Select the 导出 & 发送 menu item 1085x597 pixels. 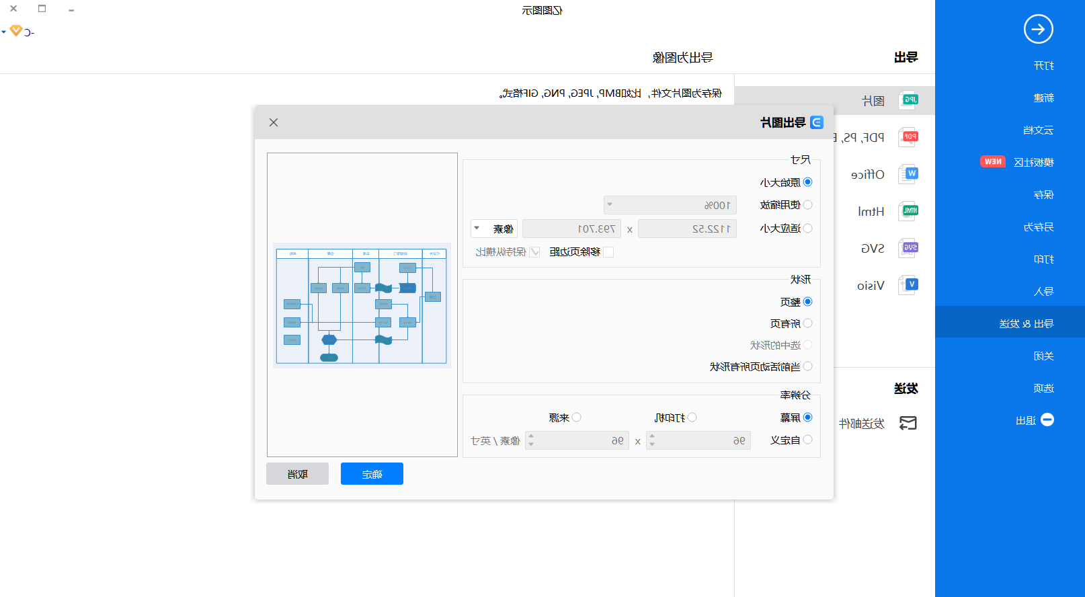[x=1010, y=323]
